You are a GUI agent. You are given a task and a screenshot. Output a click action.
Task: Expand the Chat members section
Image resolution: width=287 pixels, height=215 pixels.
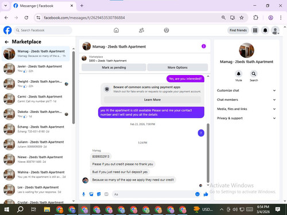tap(246, 100)
